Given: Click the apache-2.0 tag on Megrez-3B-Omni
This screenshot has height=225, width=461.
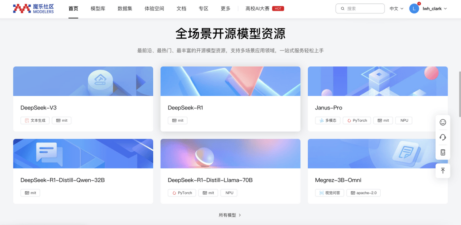Looking at the screenshot, I should 363,193.
